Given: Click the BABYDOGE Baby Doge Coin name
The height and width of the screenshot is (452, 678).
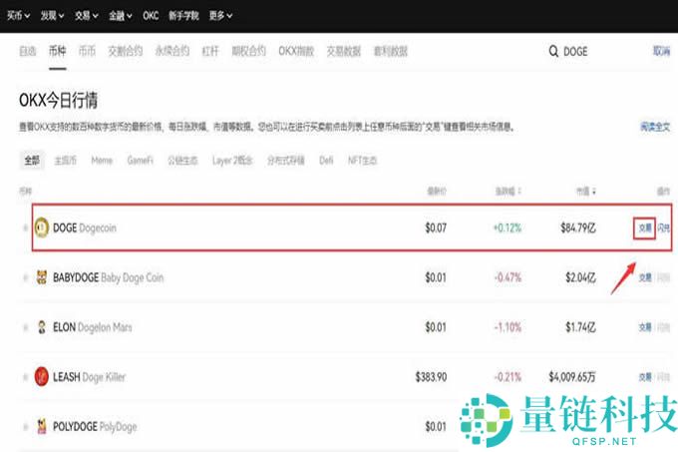Looking at the screenshot, I should [x=108, y=277].
